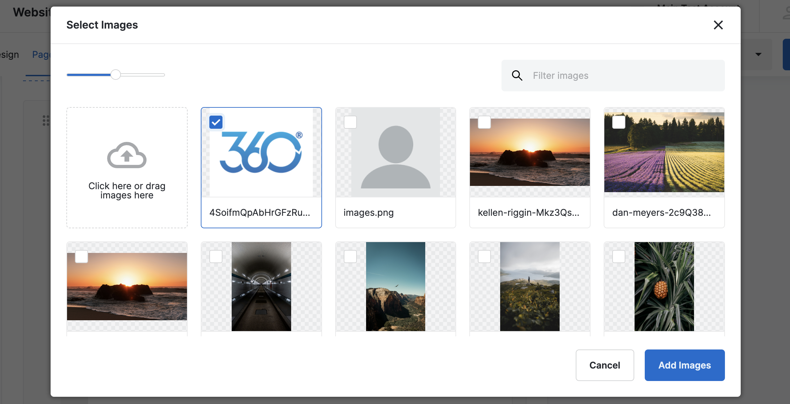The width and height of the screenshot is (790, 404).
Task: Check the images.png checkbox
Action: coord(350,123)
